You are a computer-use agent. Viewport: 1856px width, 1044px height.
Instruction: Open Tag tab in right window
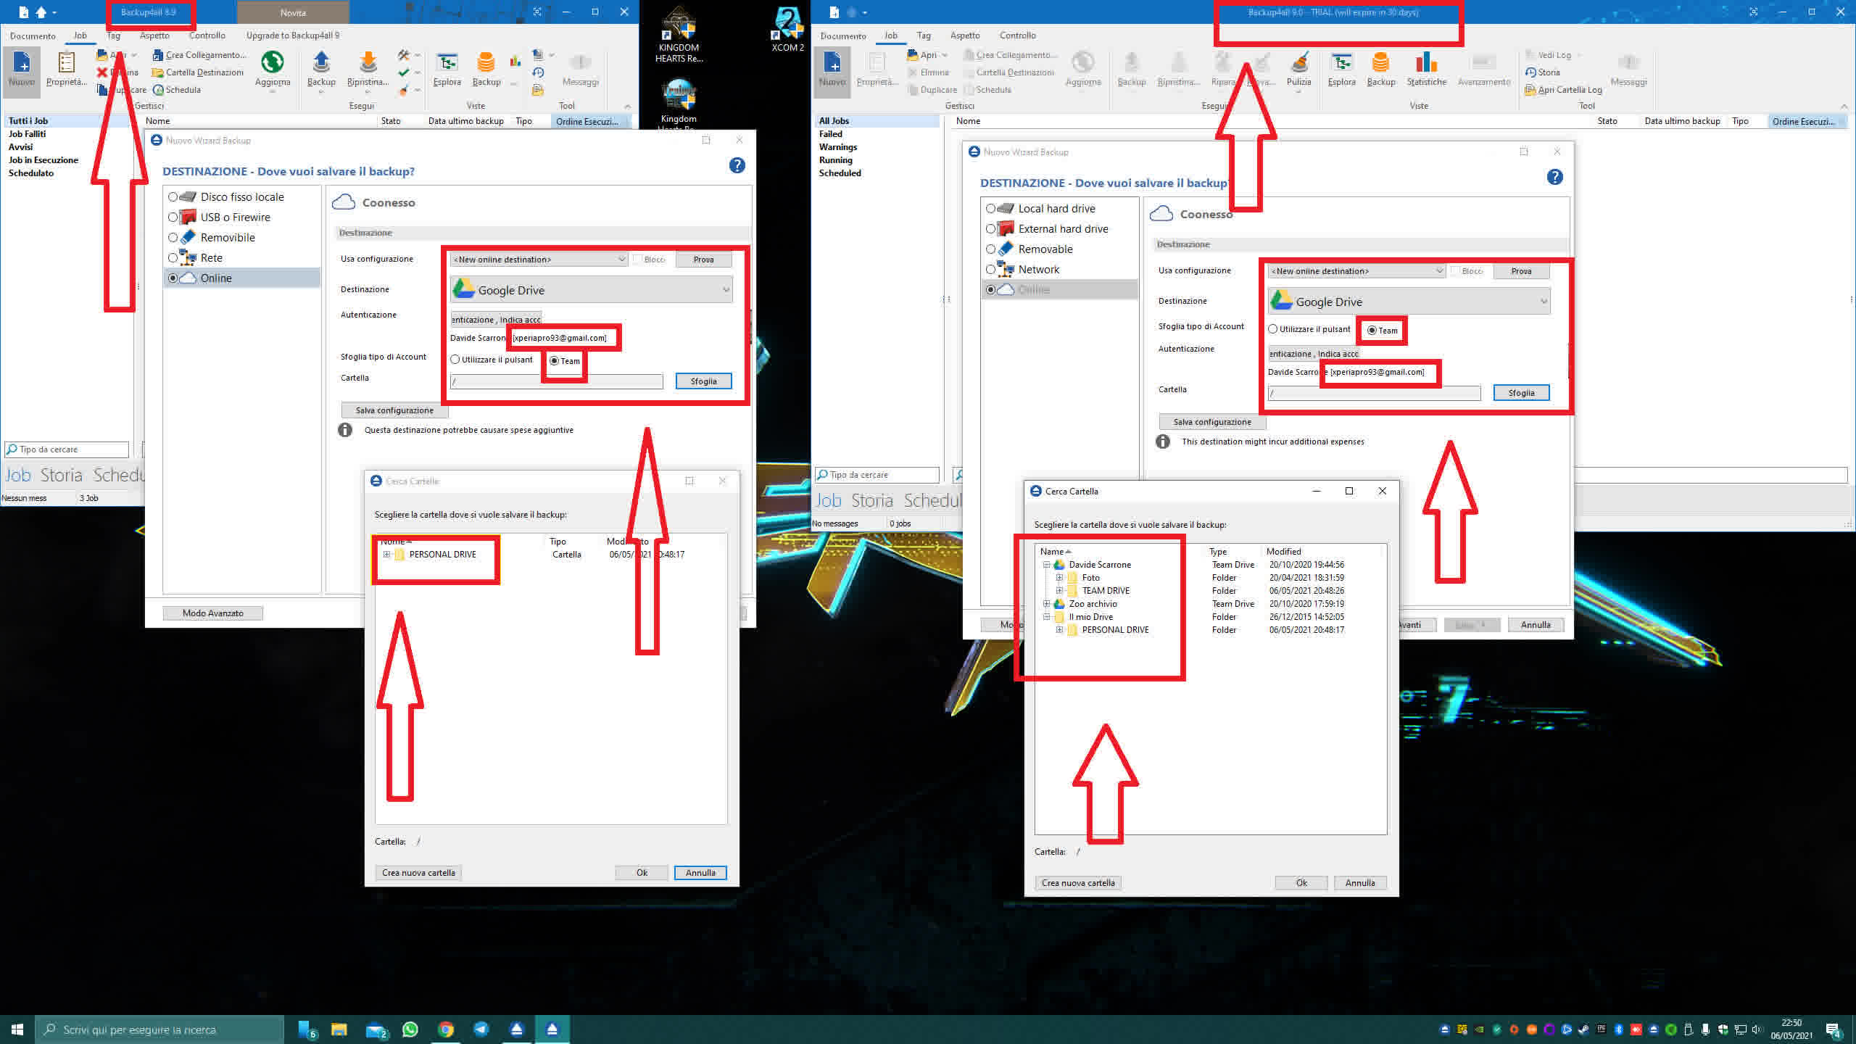click(x=924, y=36)
